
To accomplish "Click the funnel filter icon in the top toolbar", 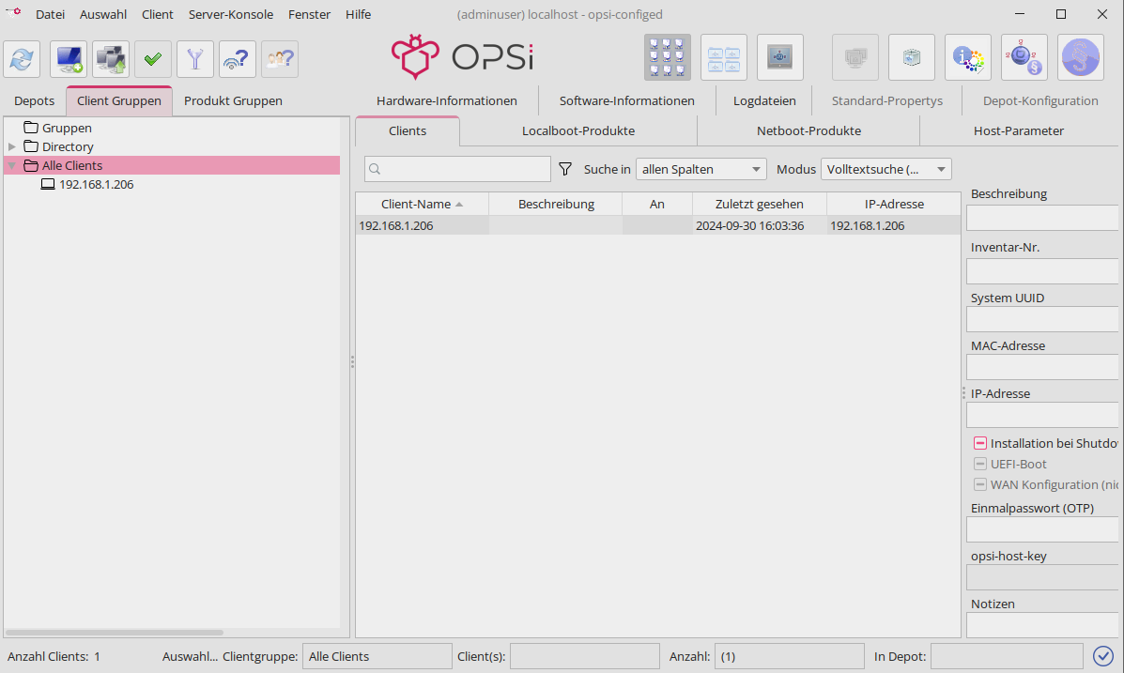I will (195, 59).
